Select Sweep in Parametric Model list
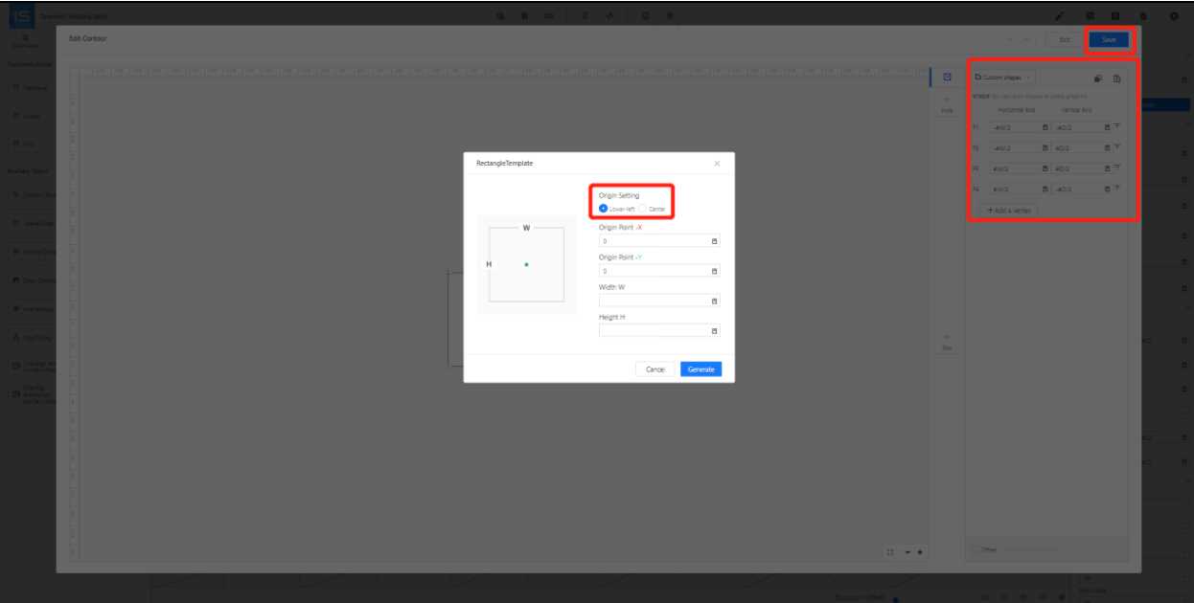The image size is (1194, 603). [x=32, y=116]
